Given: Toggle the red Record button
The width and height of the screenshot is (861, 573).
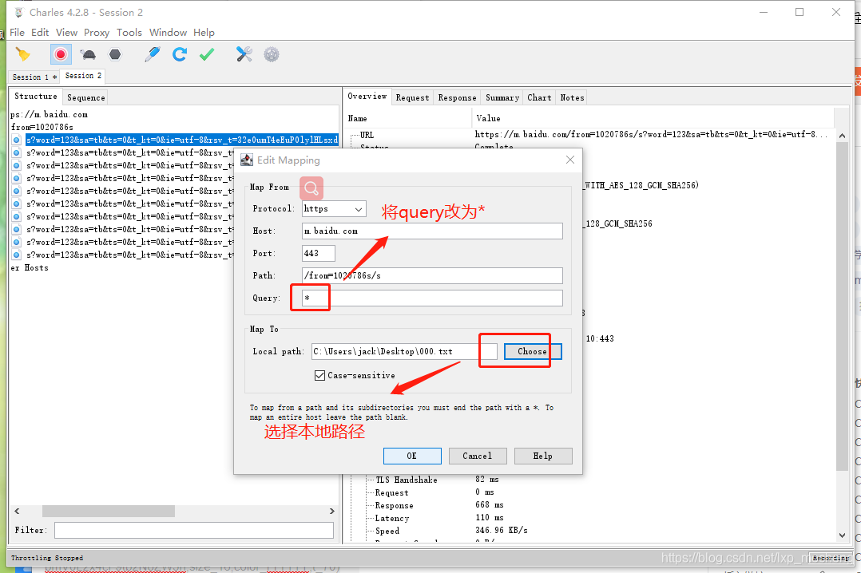Looking at the screenshot, I should [61, 54].
